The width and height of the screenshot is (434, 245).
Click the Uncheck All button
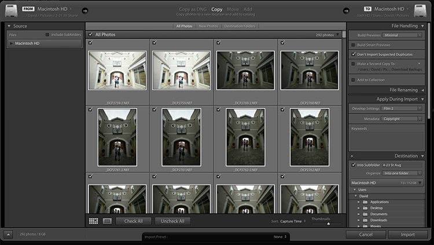(x=172, y=221)
